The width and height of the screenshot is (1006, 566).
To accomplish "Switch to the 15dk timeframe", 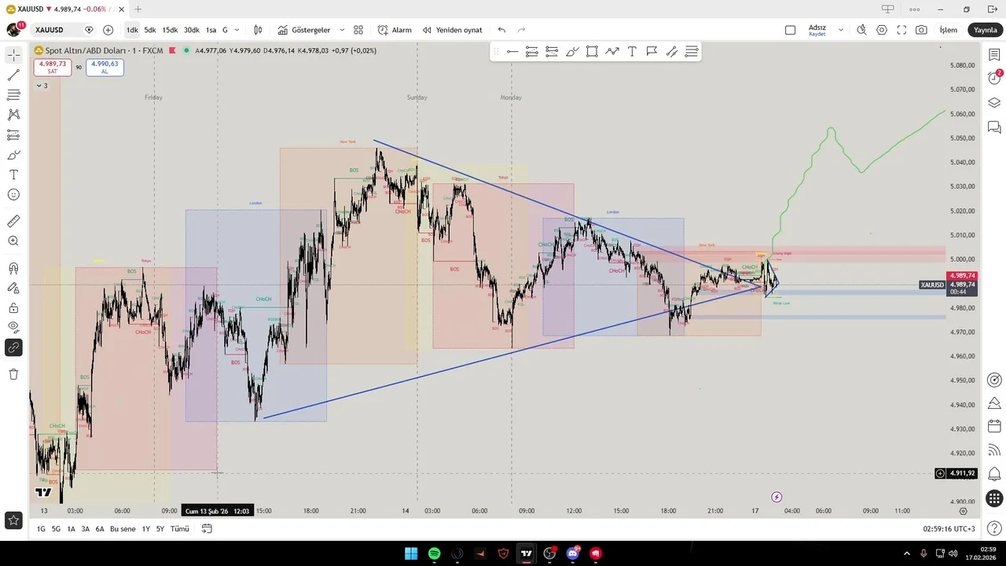I will 170,30.
